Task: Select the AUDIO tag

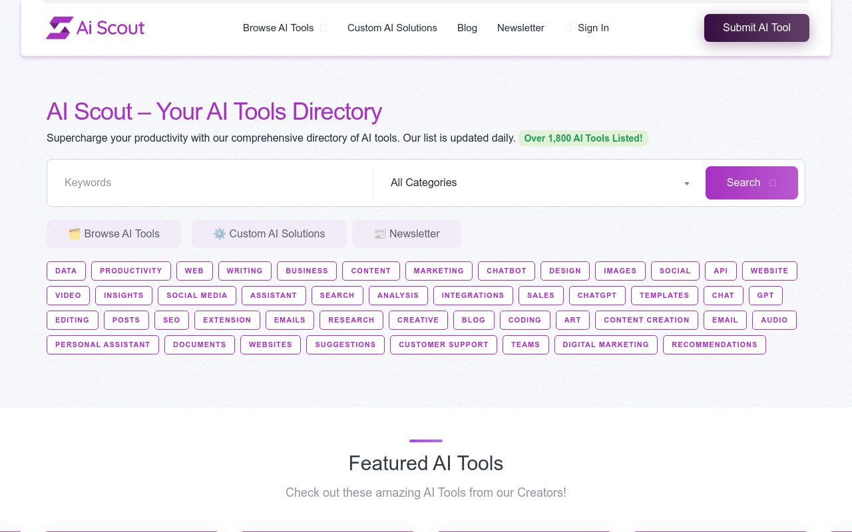Action: click(x=774, y=320)
